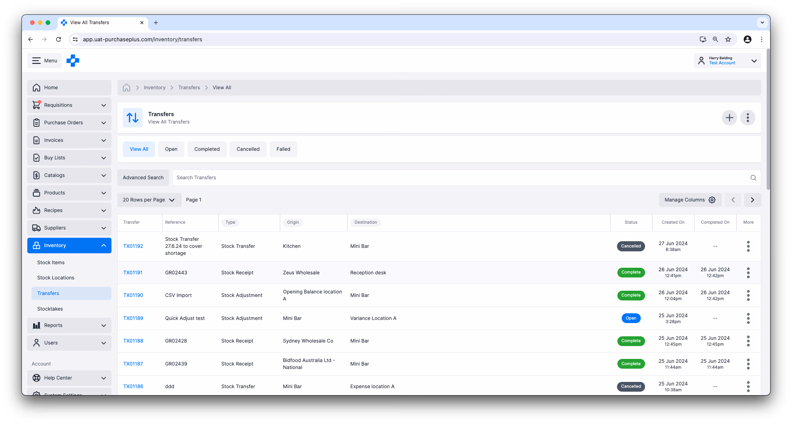Screen dimensions: 792x424
Task: Open Chrome three-dot menu
Action: point(761,39)
